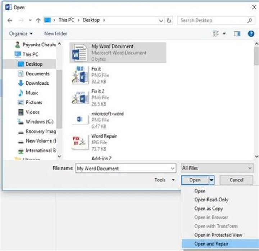Image resolution: width=259 pixels, height=251 pixels.
Task: Open Pictures in navigation pane
Action: pos(30,102)
